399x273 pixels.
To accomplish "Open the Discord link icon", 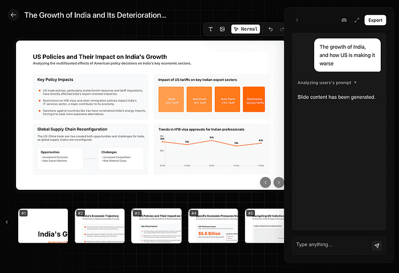I will click(x=344, y=20).
